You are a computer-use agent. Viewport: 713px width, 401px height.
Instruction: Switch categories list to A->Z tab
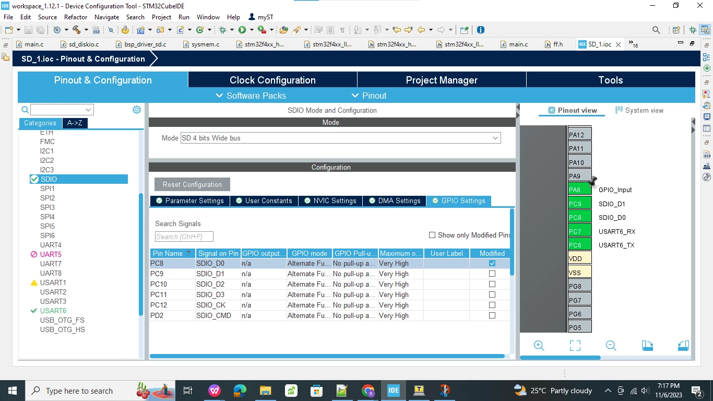point(75,123)
